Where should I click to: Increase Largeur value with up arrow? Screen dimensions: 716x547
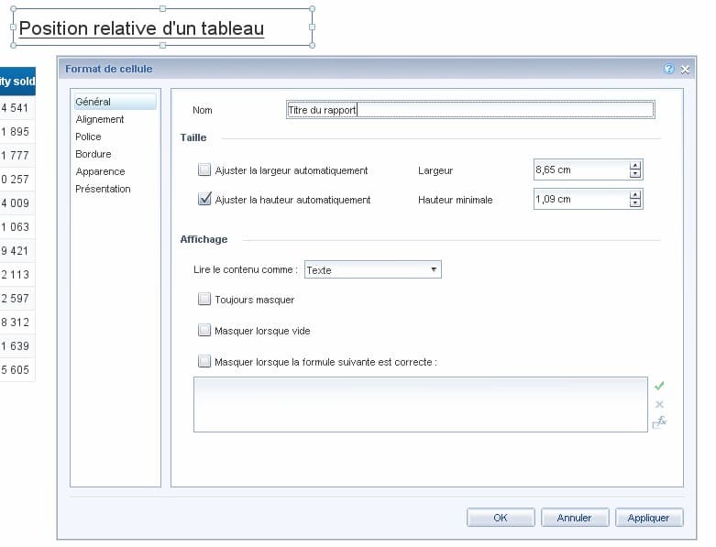(635, 166)
